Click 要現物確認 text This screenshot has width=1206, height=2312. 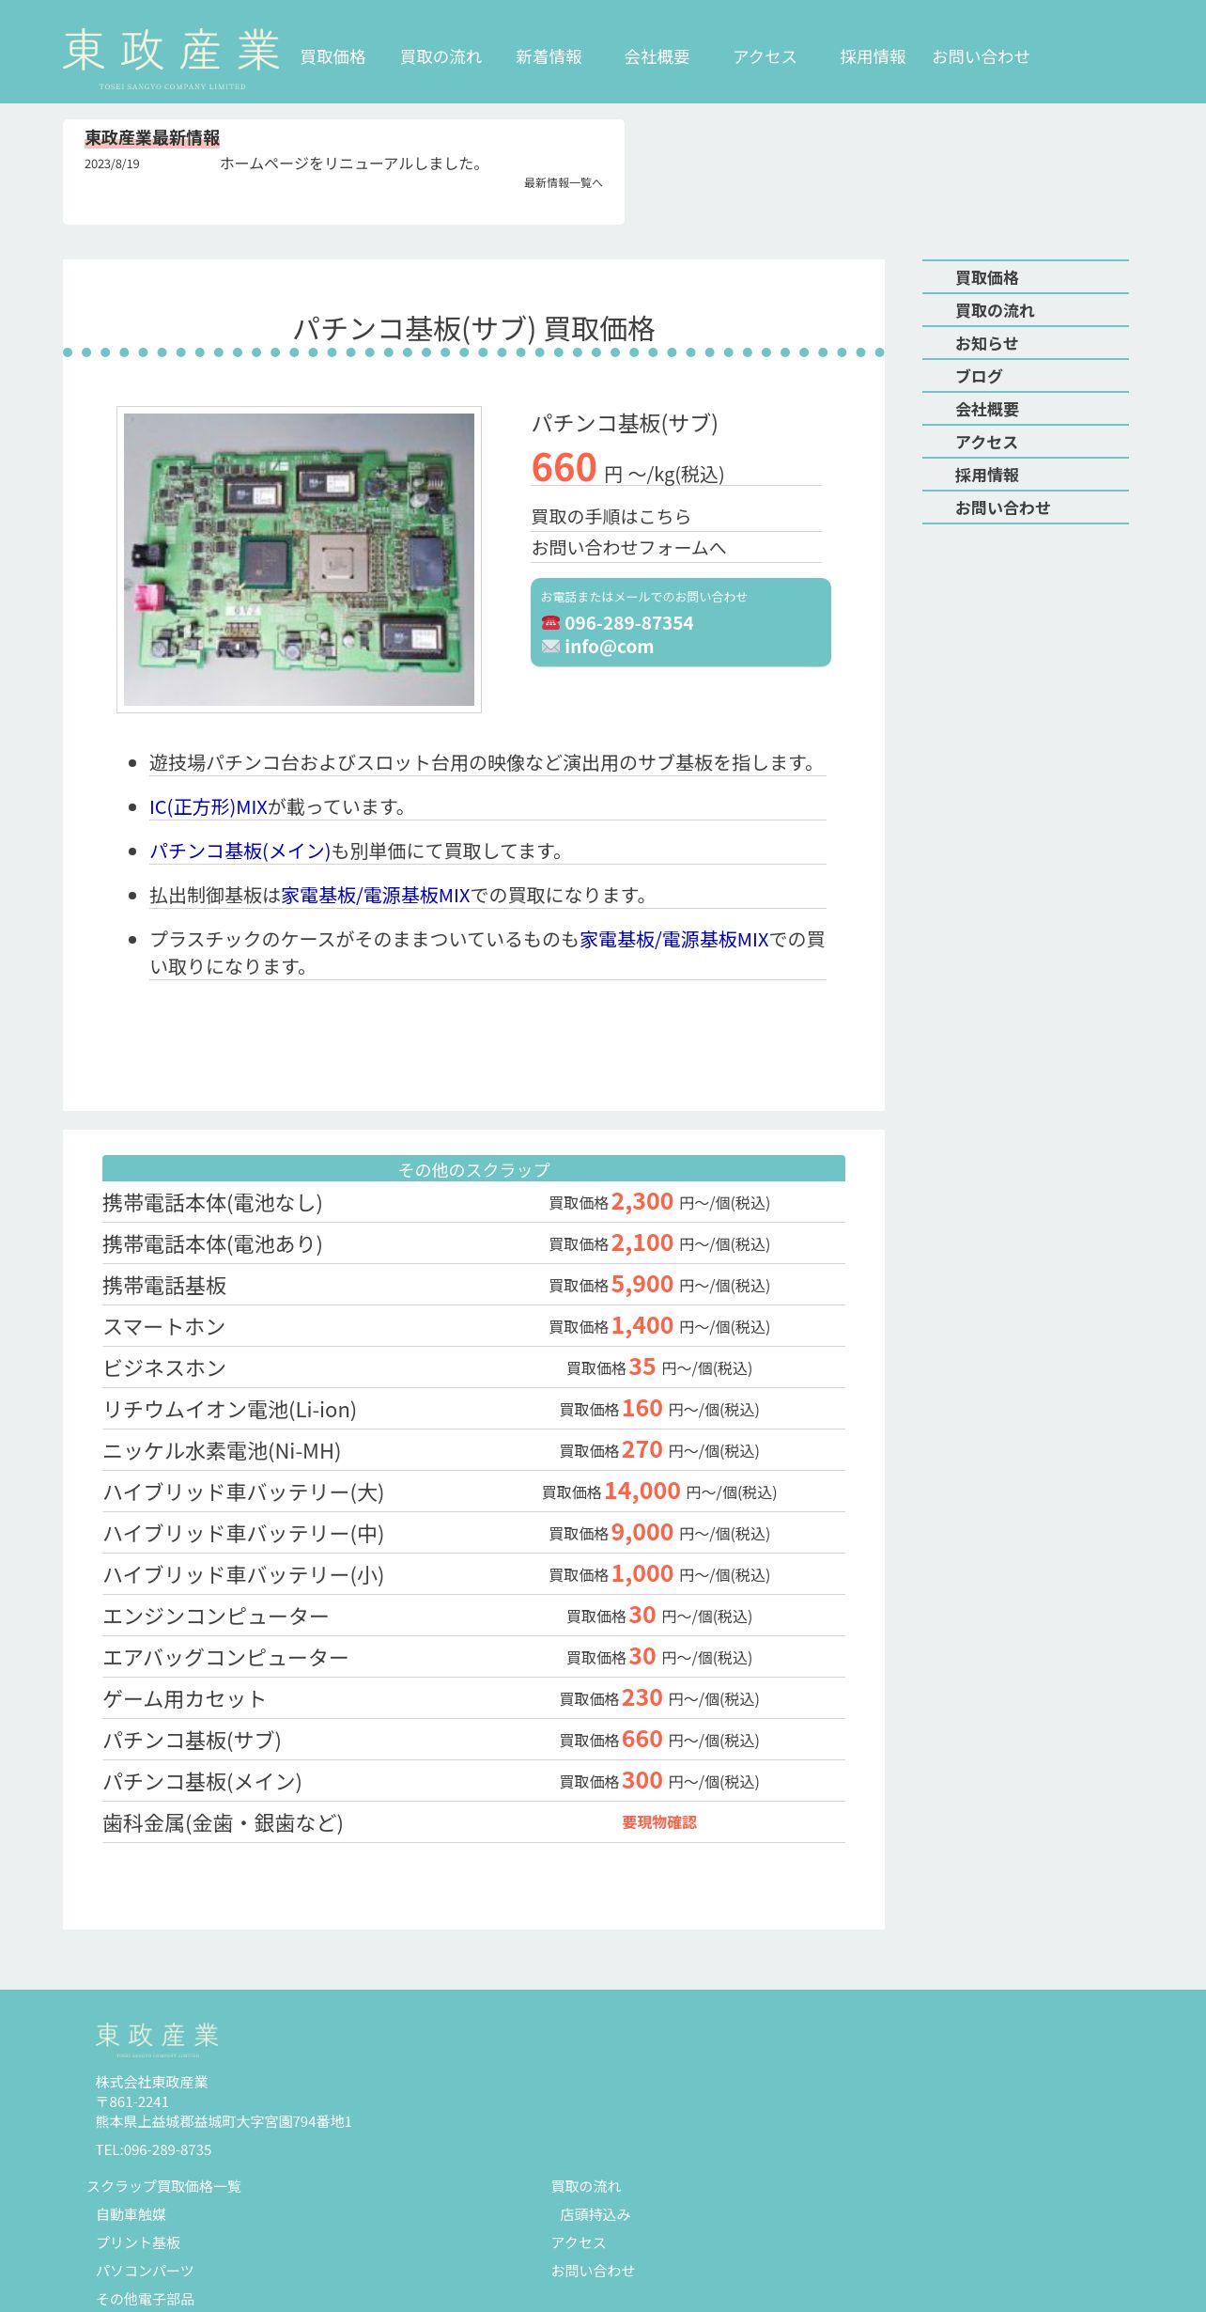pyautogui.click(x=659, y=1822)
